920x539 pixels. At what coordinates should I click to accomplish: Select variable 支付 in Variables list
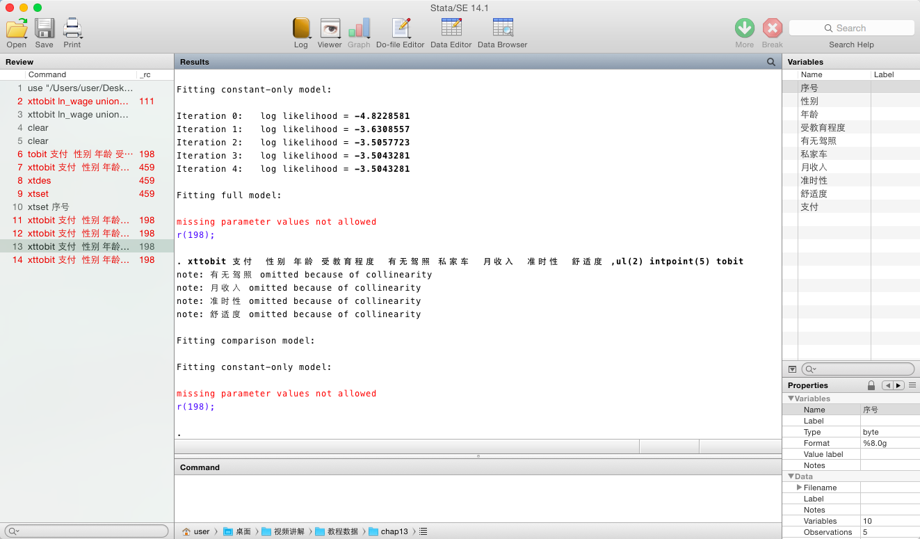(850, 207)
